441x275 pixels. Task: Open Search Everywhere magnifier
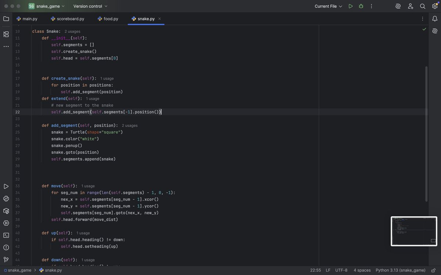pyautogui.click(x=423, y=6)
